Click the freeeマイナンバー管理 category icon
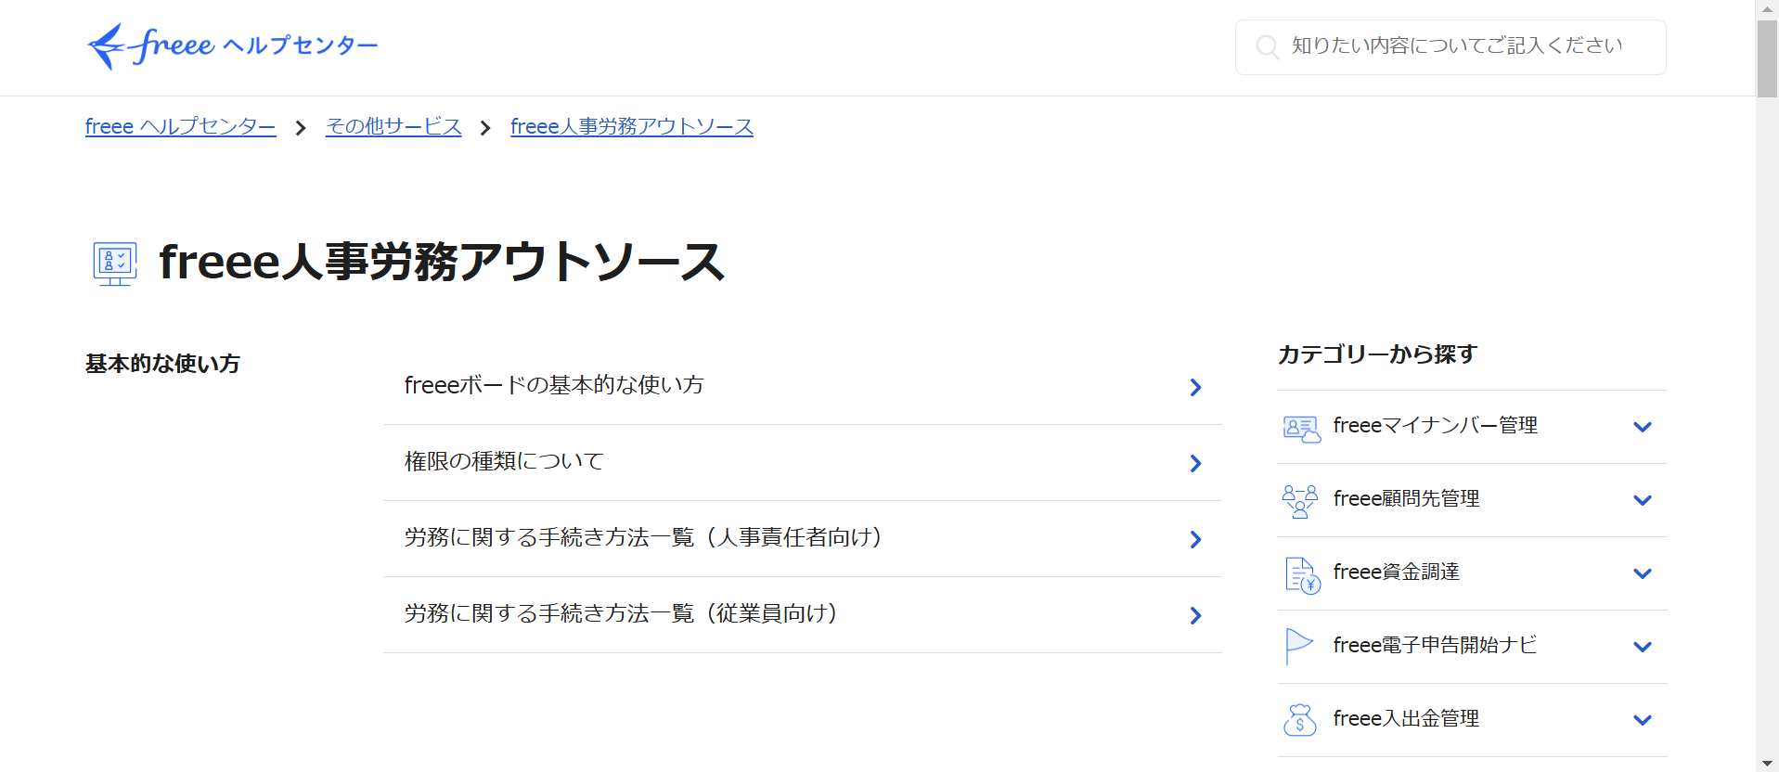 pos(1301,428)
